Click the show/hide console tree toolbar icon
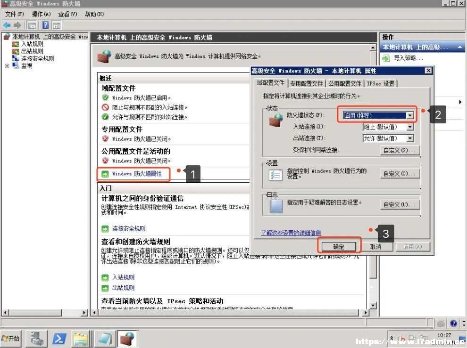Image resolution: width=467 pixels, height=348 pixels. pos(32,25)
